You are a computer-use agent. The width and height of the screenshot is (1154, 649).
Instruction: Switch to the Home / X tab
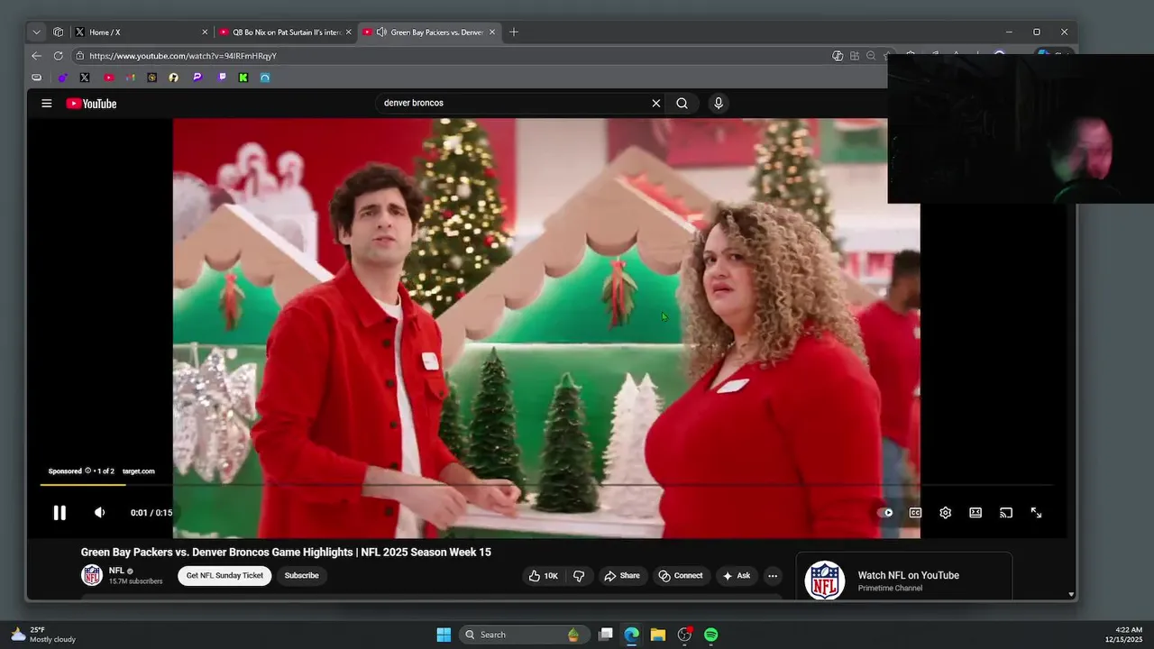click(142, 32)
